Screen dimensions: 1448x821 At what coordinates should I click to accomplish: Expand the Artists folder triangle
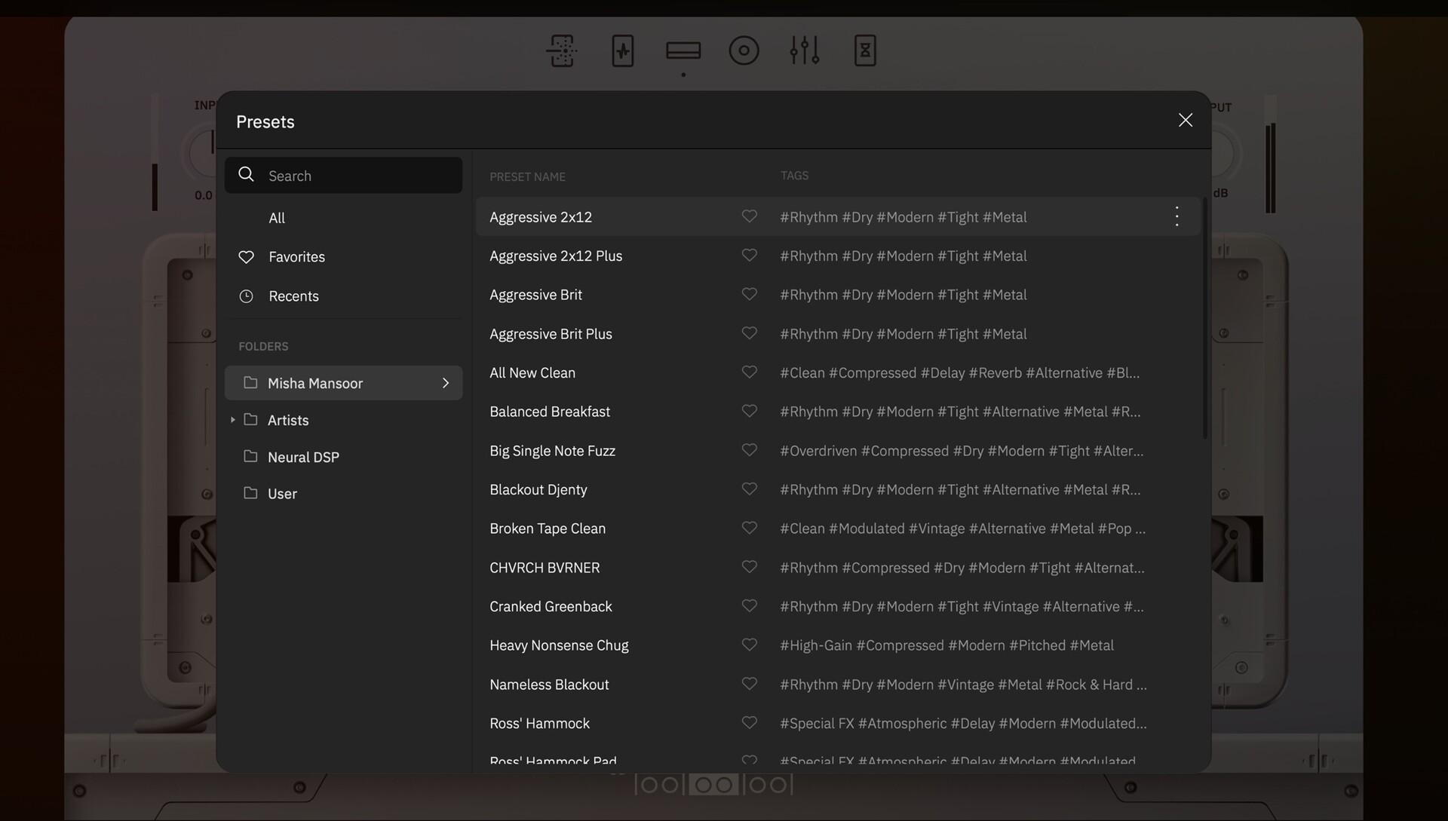233,420
